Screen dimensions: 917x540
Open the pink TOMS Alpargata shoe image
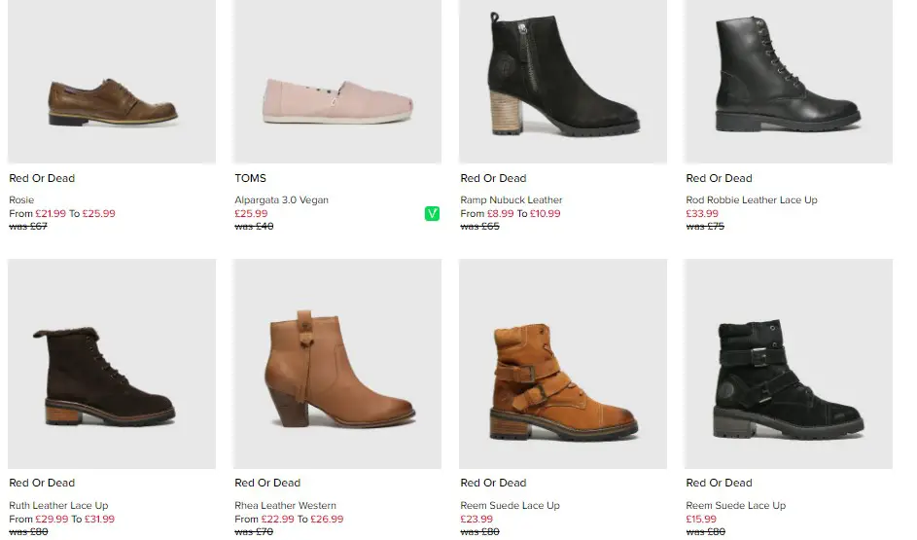point(337,82)
